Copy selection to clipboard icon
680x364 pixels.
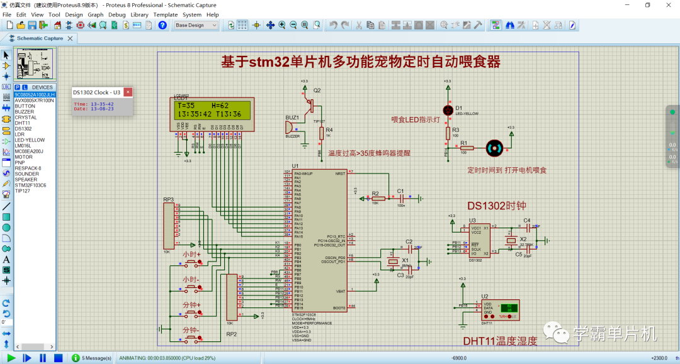click(370, 25)
